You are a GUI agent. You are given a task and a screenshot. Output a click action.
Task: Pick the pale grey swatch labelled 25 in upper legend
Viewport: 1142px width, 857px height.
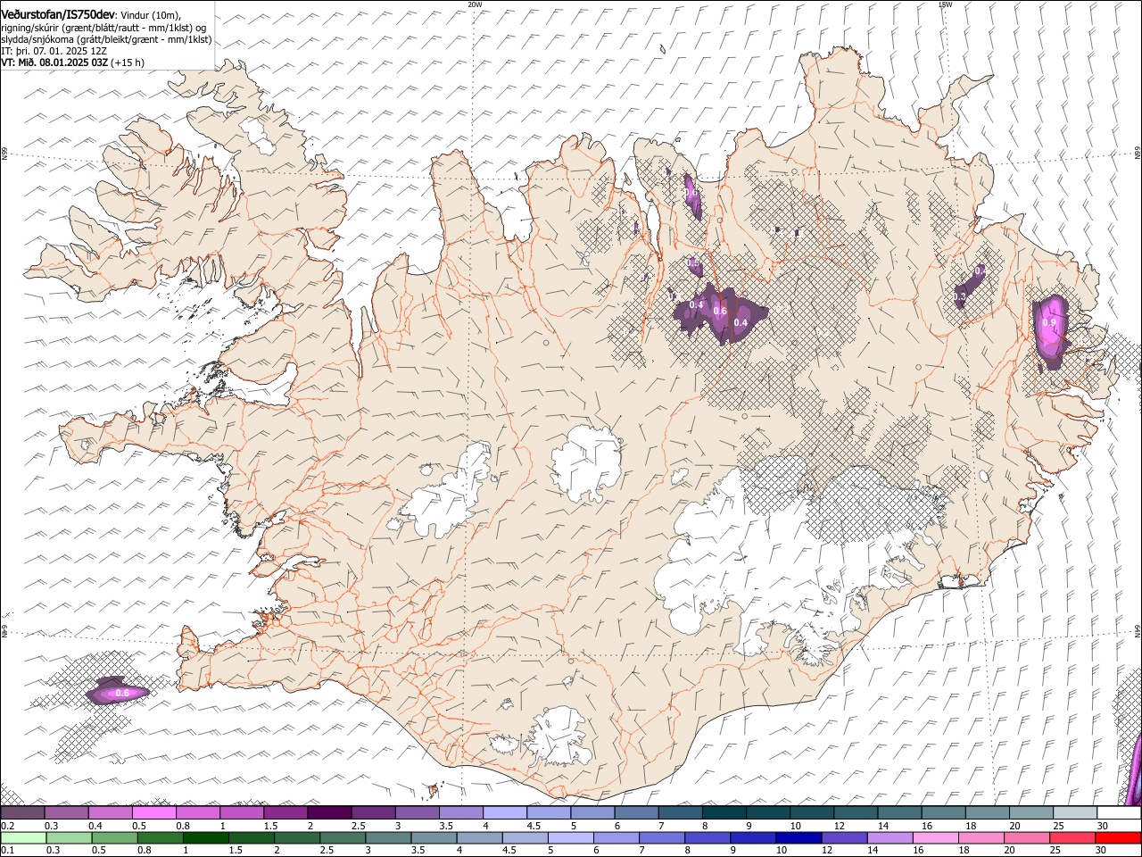[1075, 813]
